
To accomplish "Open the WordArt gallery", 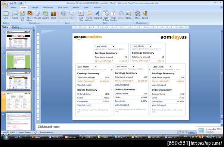I will [98, 16].
